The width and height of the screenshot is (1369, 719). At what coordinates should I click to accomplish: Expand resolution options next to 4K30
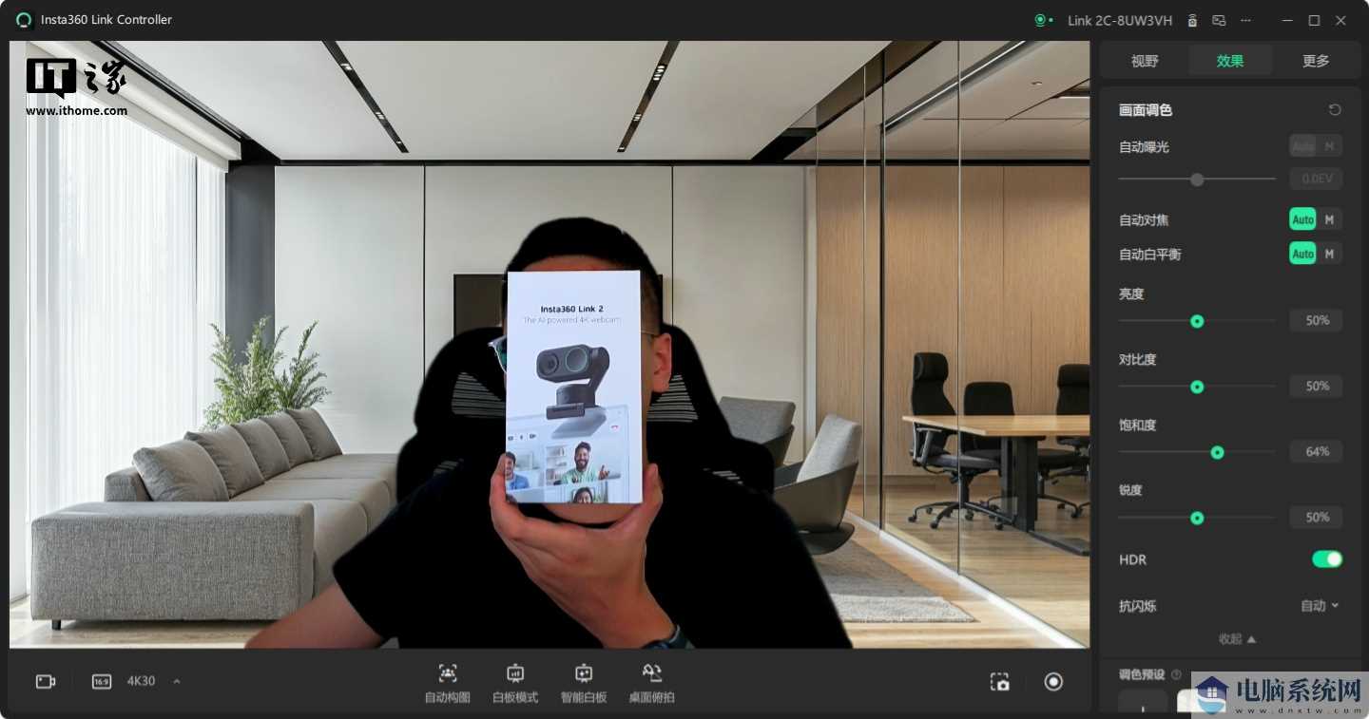pyautogui.click(x=177, y=681)
